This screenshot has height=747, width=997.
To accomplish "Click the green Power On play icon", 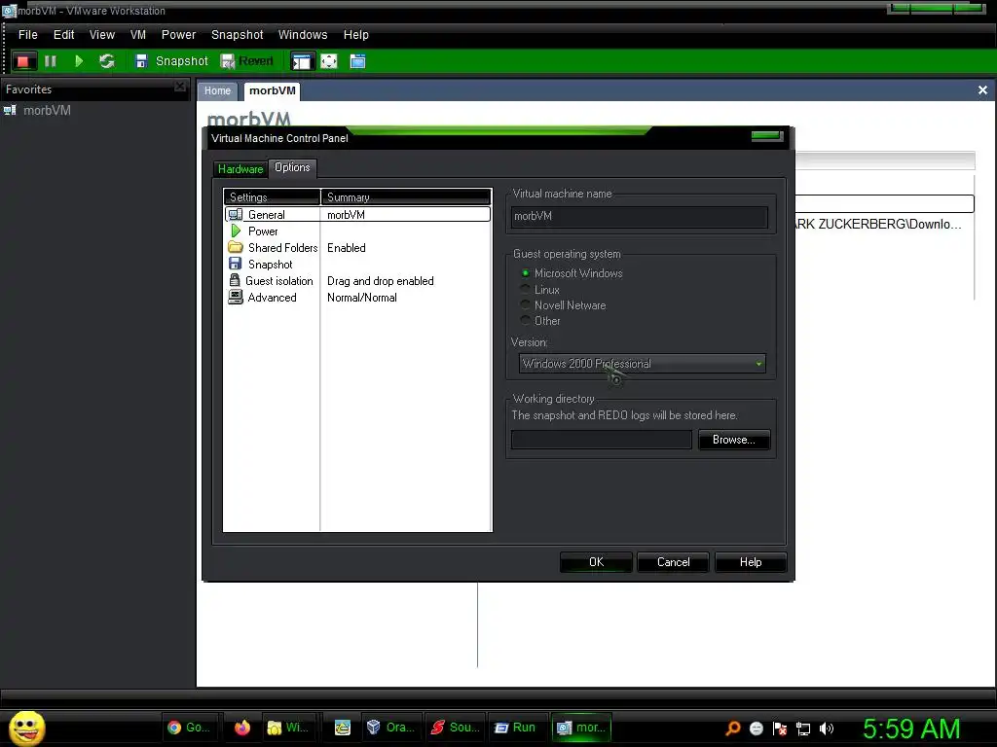I will click(79, 61).
